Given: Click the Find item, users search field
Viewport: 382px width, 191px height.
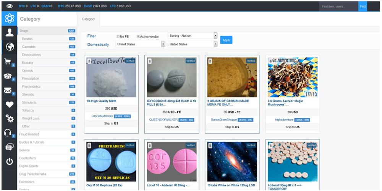Looking at the screenshot, I should click(x=338, y=6).
